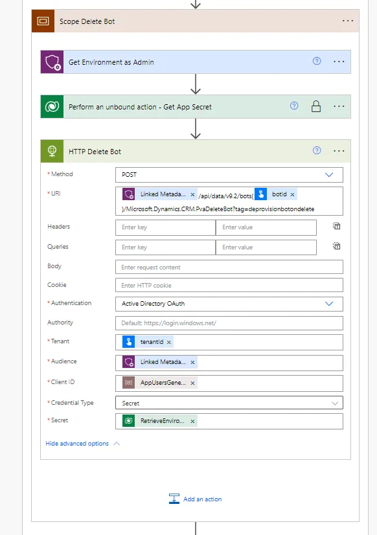Collapse with Hide advanced options chevron
This screenshot has height=535, width=377.
pyautogui.click(x=117, y=444)
